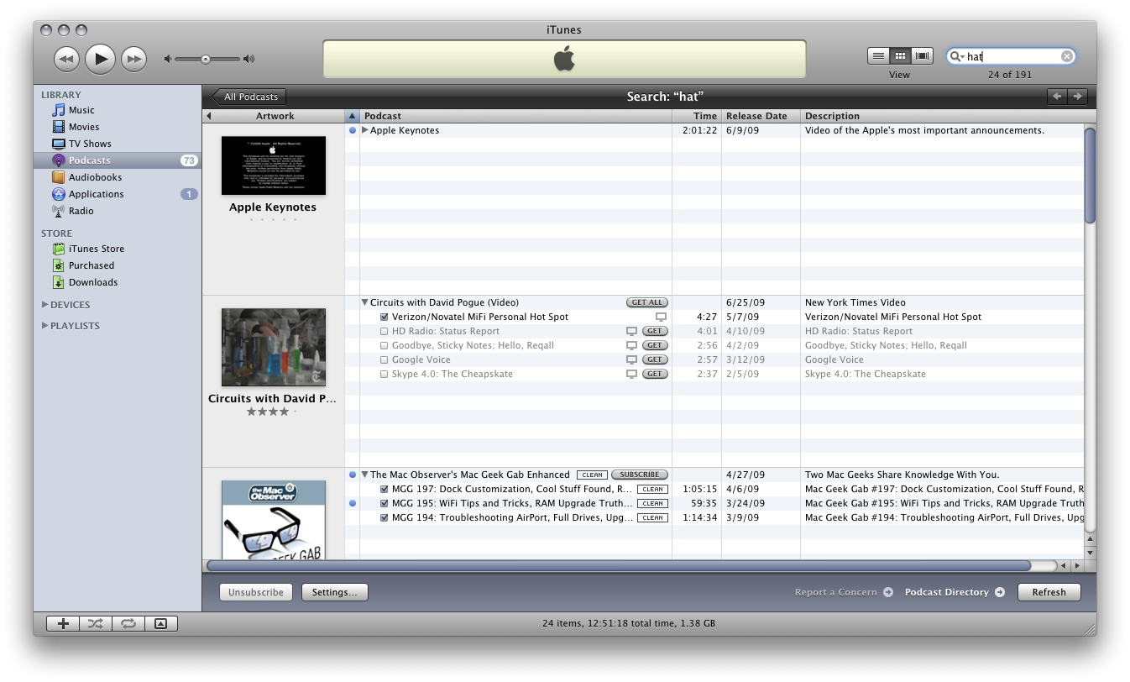Switch to grid view
Image resolution: width=1130 pixels, height=682 pixels.
pos(900,56)
